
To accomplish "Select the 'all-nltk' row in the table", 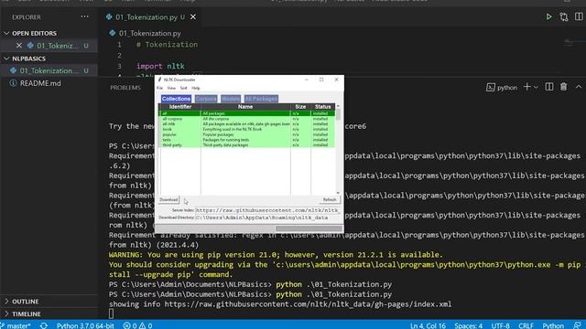I will pos(247,124).
